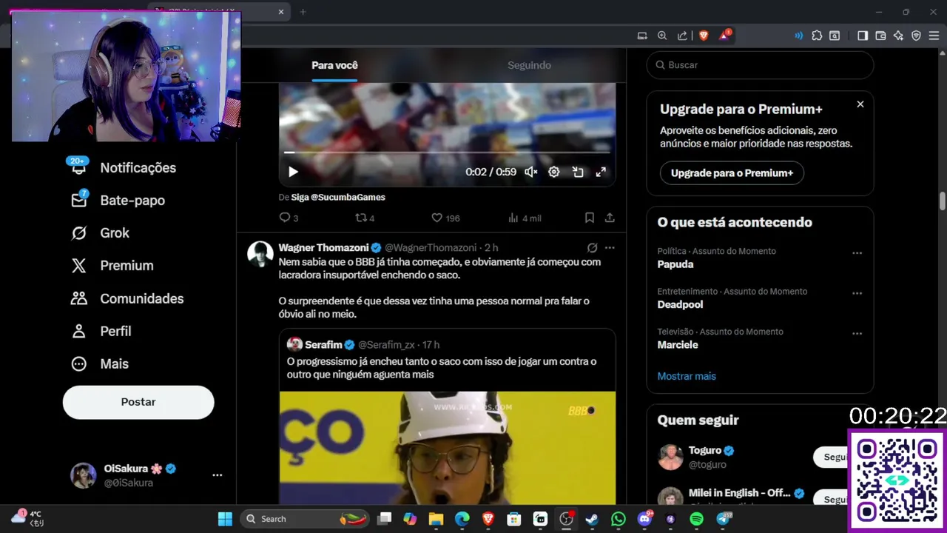Open options for Papuda trend

pyautogui.click(x=857, y=253)
